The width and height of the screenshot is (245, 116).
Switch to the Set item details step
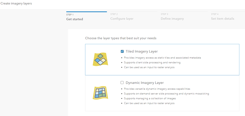[223, 19]
